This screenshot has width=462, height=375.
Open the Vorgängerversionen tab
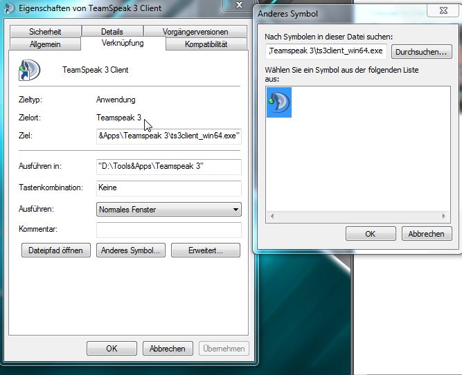tap(195, 32)
